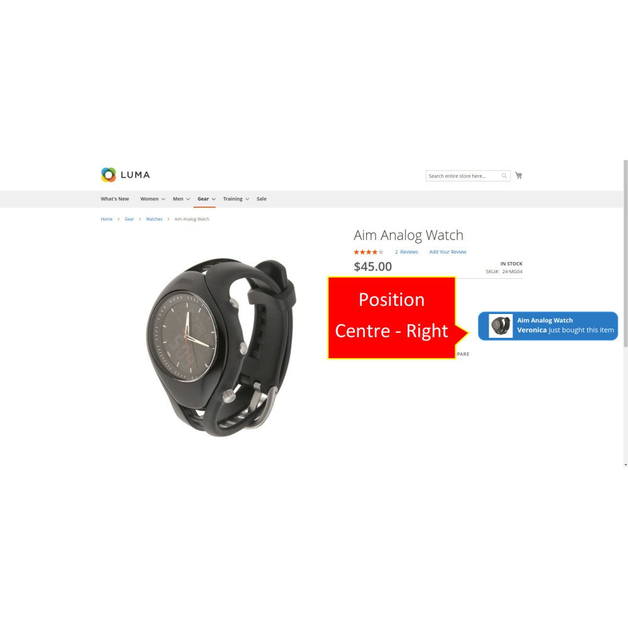The width and height of the screenshot is (628, 628).
Task: Open the Gear breadcrumb link
Action: (x=129, y=219)
